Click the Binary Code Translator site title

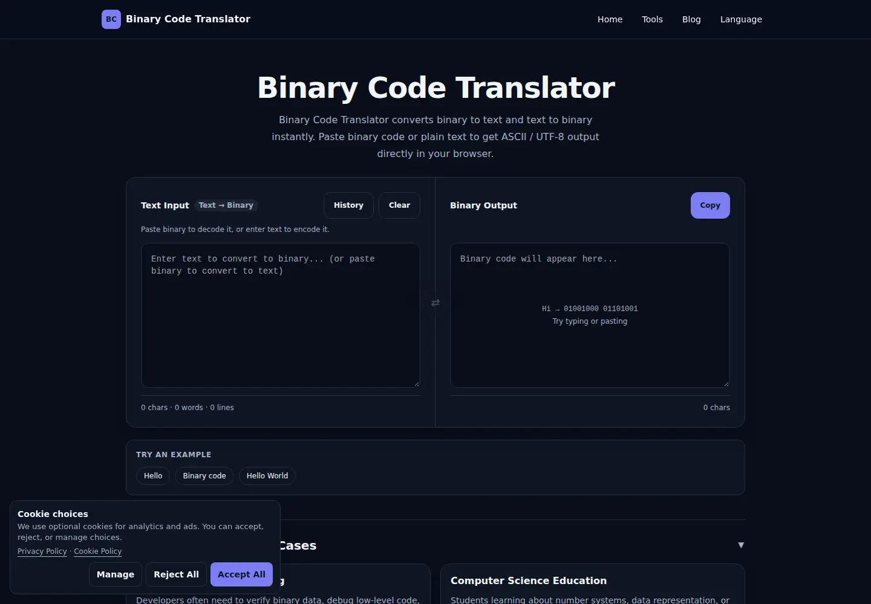click(188, 19)
